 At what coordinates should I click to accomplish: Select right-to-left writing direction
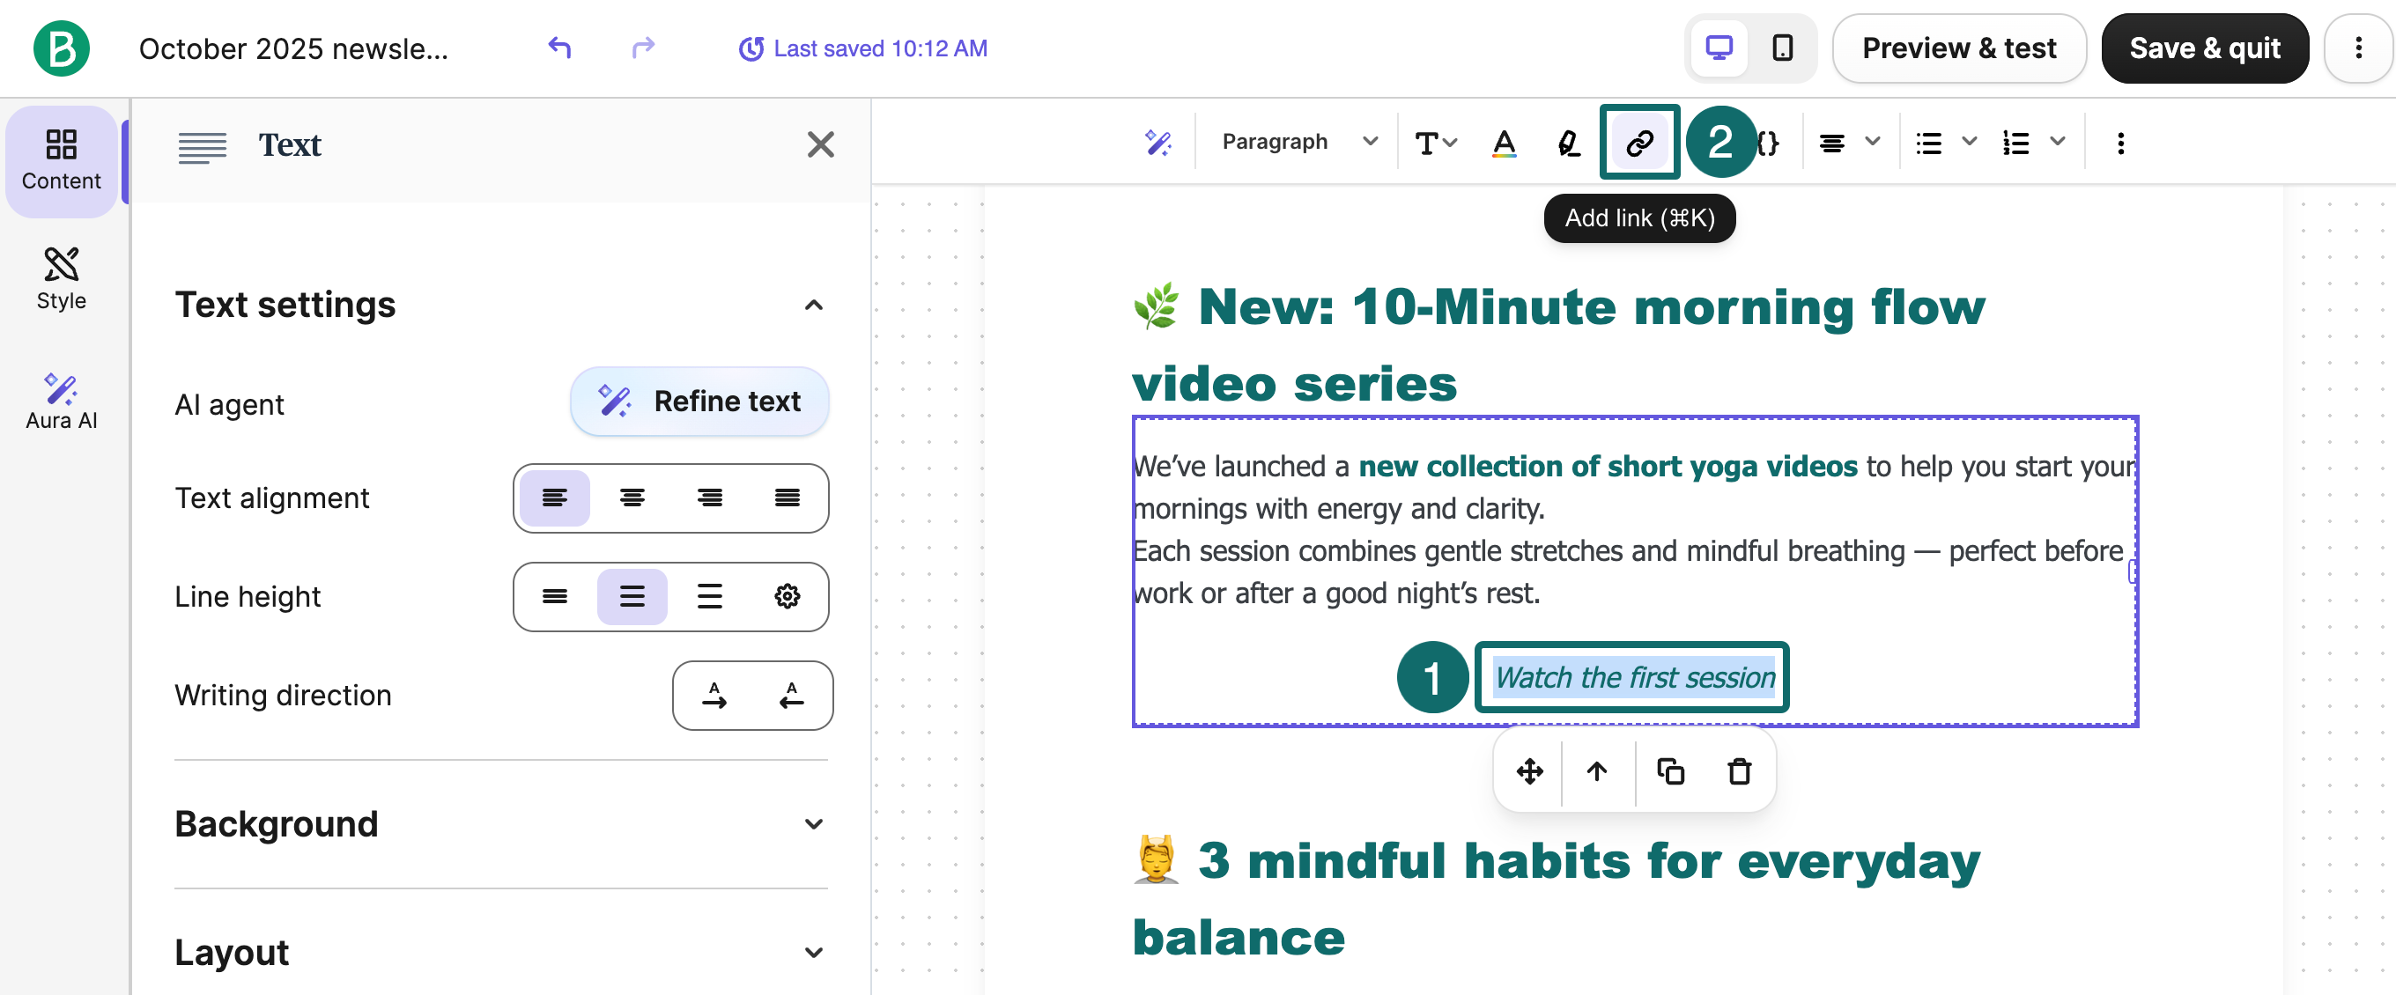792,695
